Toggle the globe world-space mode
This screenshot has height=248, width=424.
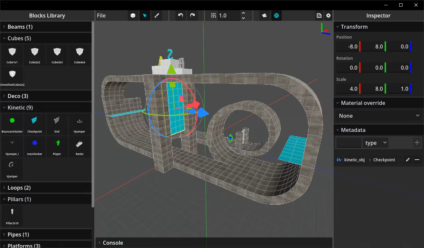pyautogui.click(x=276, y=15)
